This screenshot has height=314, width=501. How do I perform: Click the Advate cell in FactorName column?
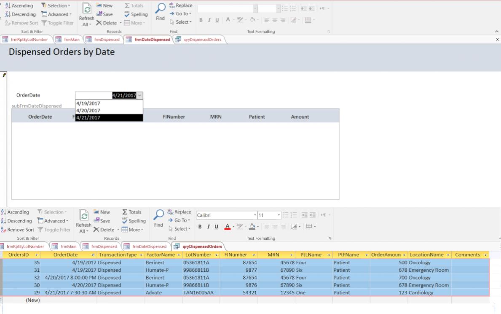tap(163, 292)
